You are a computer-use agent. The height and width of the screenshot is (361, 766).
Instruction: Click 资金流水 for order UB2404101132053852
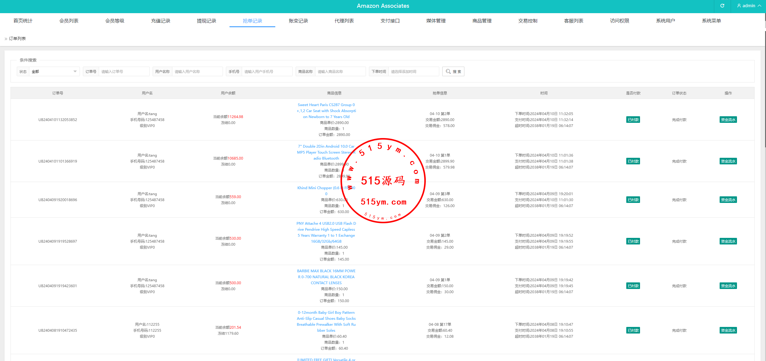click(x=728, y=120)
